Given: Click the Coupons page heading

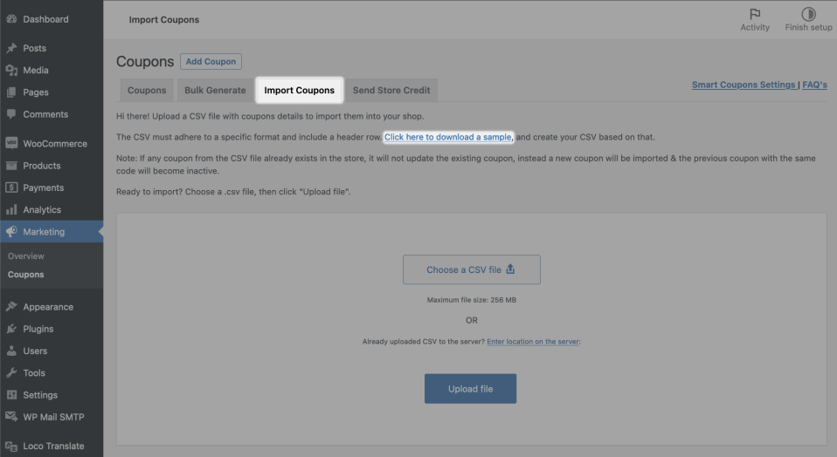Looking at the screenshot, I should click(x=145, y=61).
